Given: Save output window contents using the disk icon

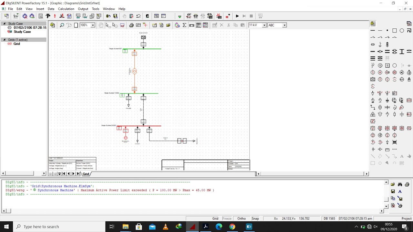Looking at the screenshot, I should 393,191.
